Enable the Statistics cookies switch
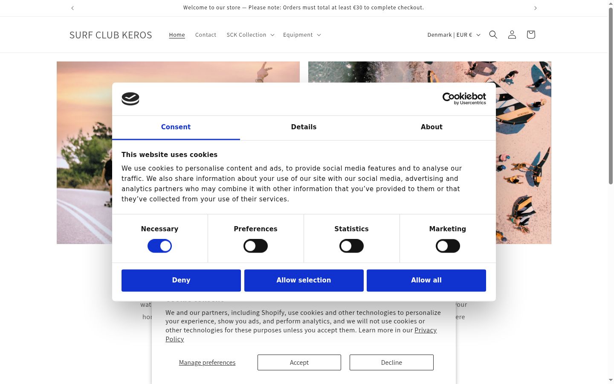614x384 pixels. pos(351,246)
